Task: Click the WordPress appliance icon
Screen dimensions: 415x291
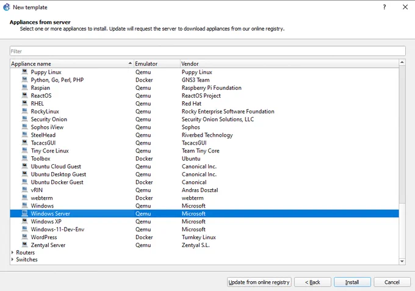Action: pyautogui.click(x=24, y=237)
